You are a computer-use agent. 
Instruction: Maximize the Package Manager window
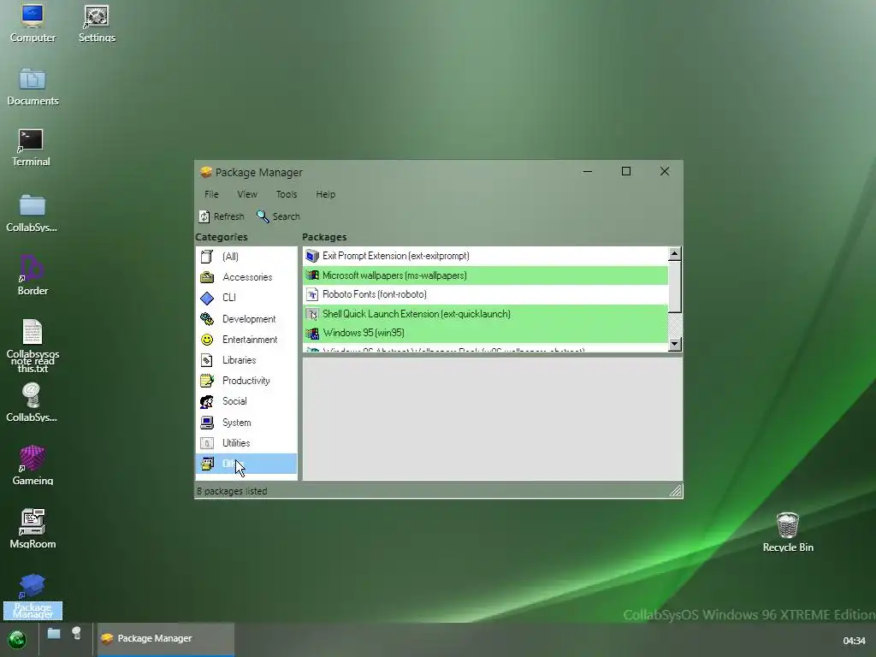point(625,171)
